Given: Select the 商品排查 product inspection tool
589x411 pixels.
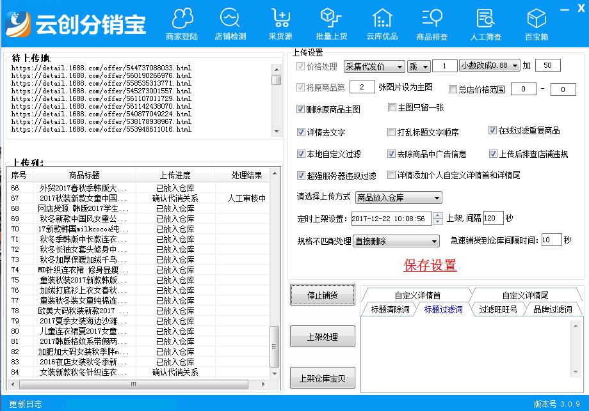Looking at the screenshot, I should (x=432, y=23).
